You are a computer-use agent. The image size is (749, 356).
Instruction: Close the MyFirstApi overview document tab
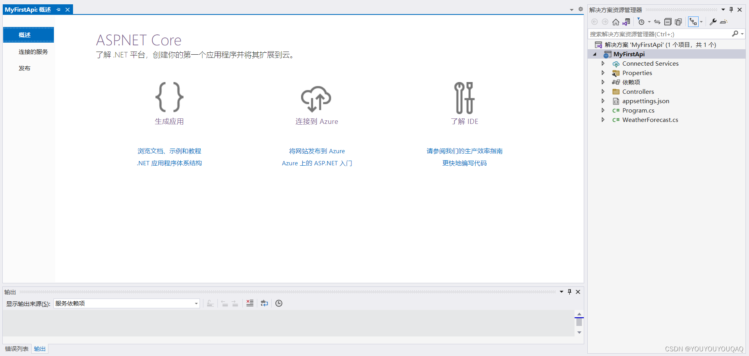(x=68, y=9)
